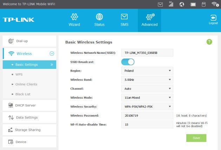Switch to the Wizard tab
Screen dimensions: 221x150
(74, 25)
